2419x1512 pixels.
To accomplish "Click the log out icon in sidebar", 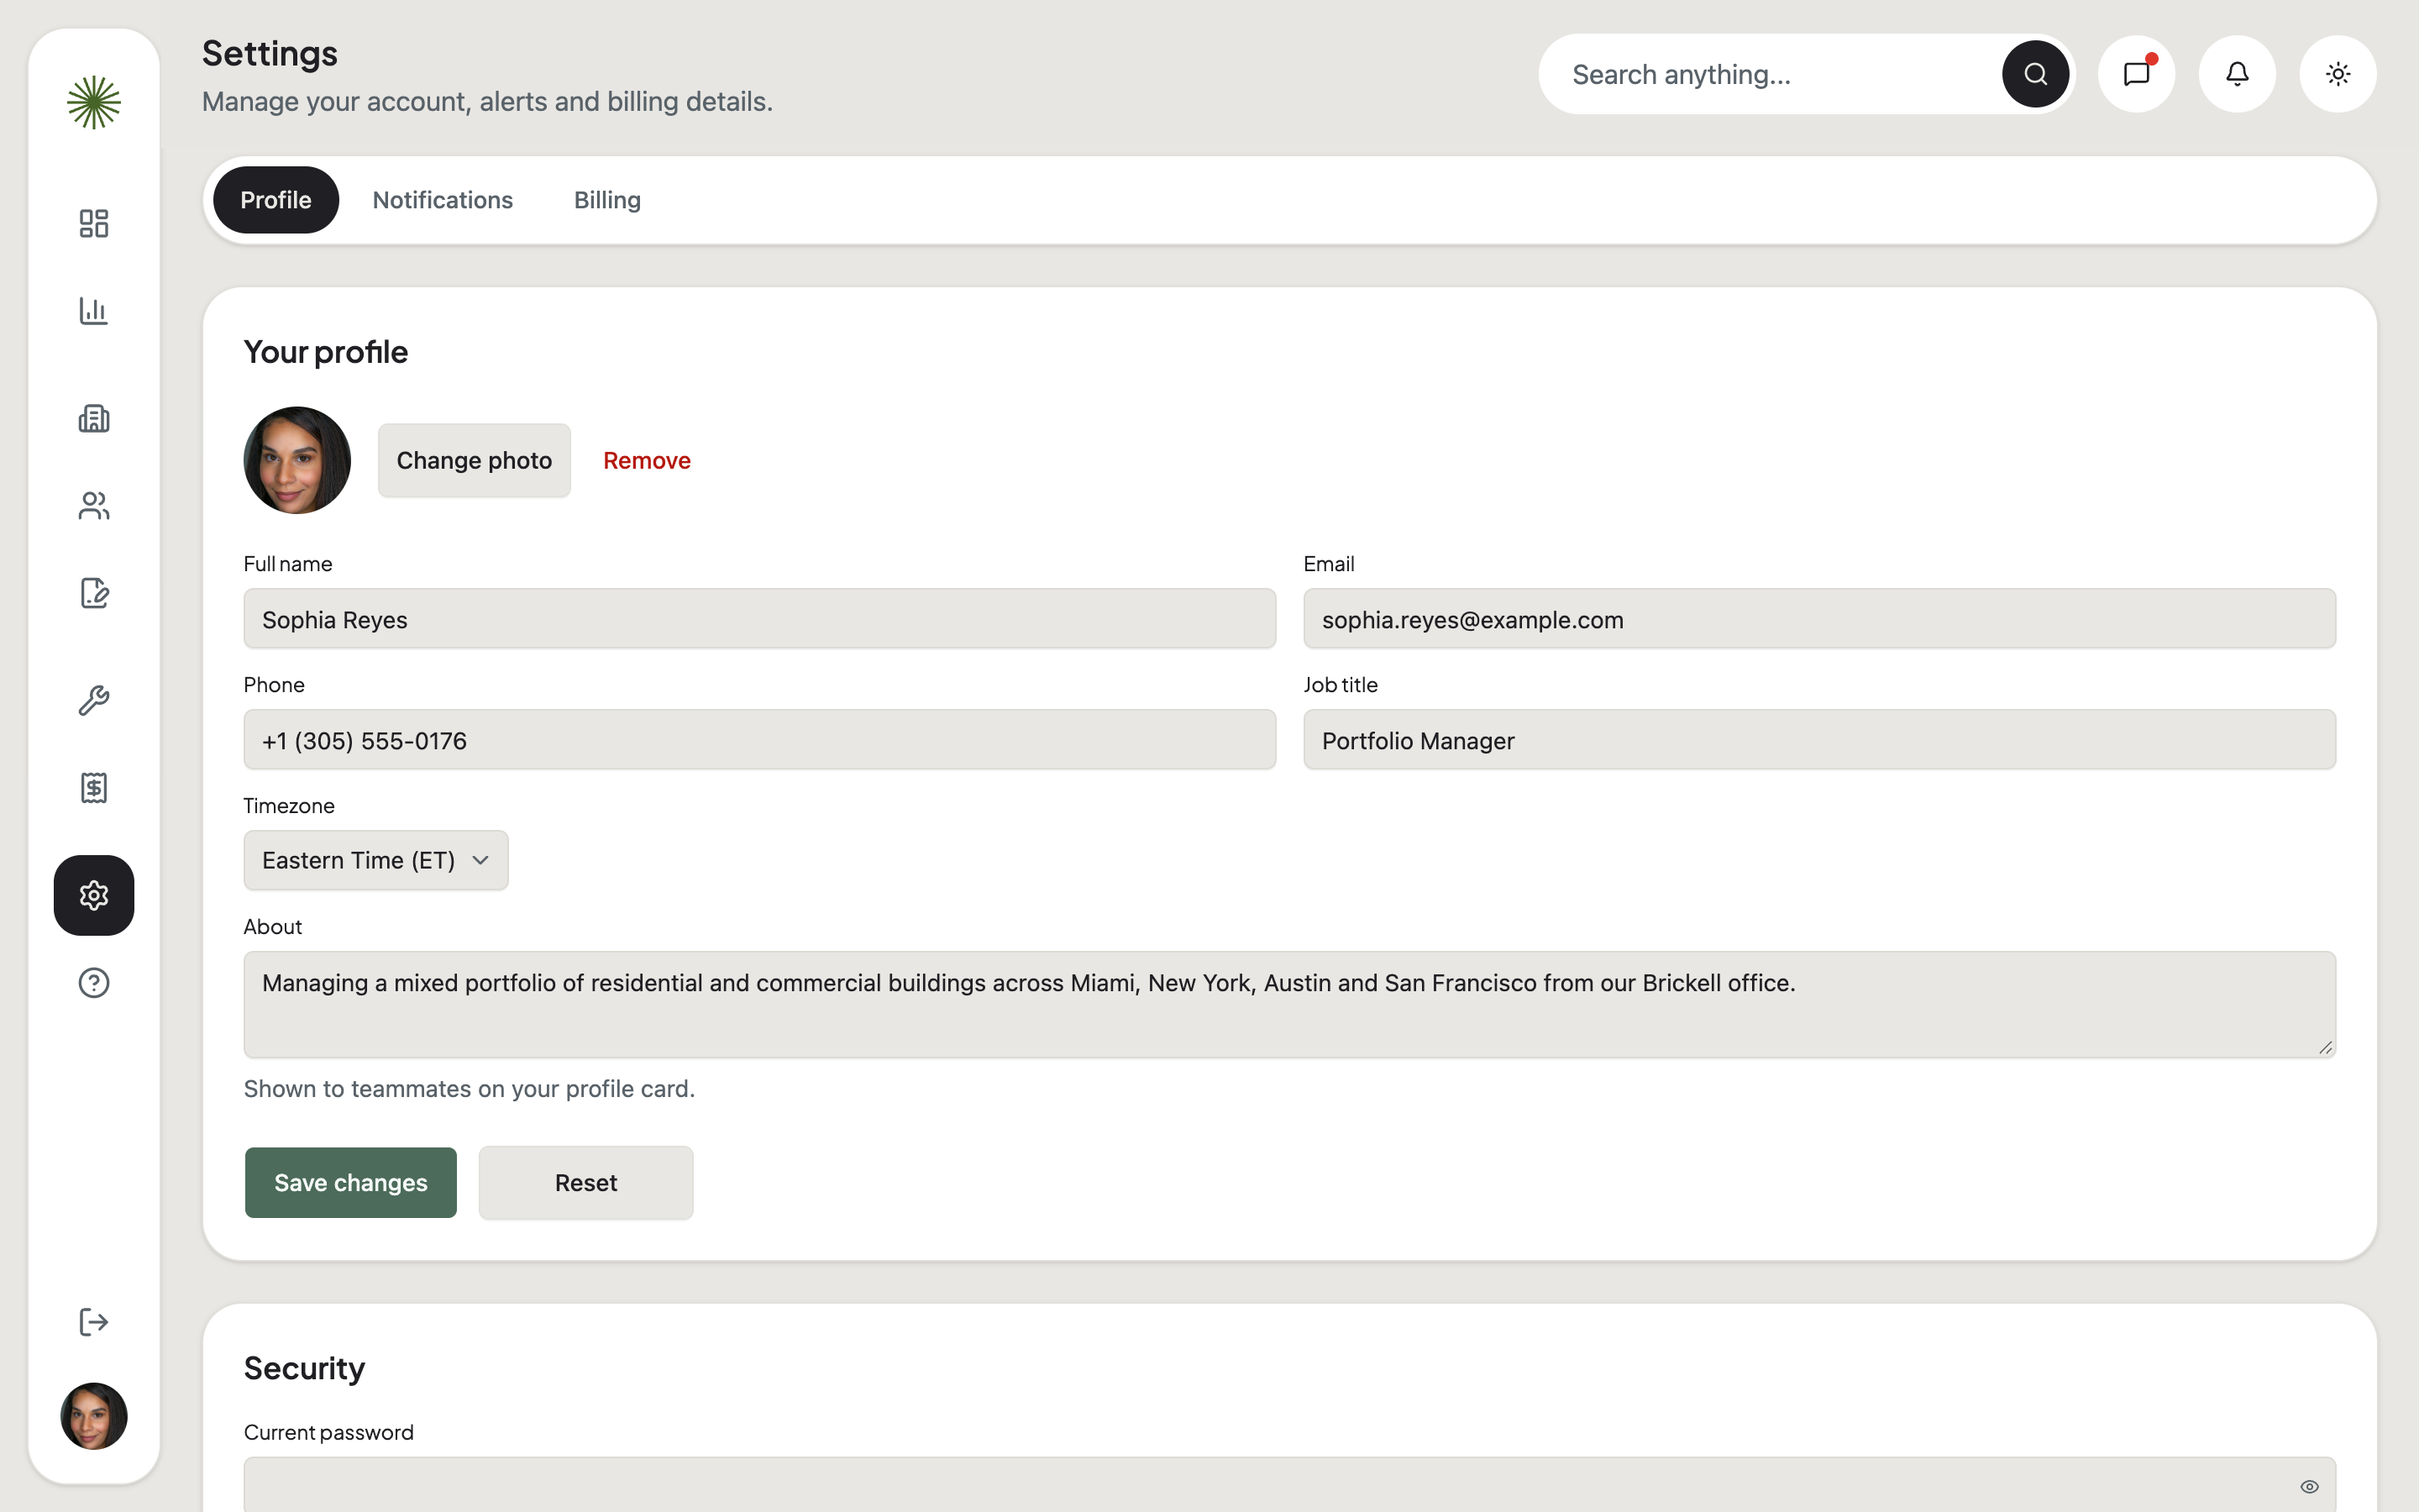I will (94, 1322).
